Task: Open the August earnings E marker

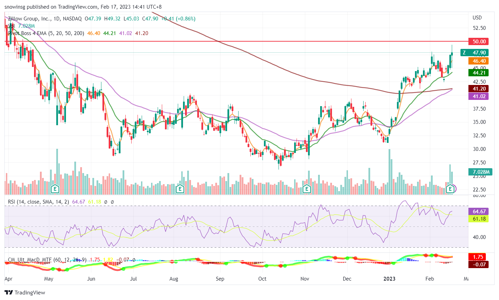Action: [x=180, y=189]
